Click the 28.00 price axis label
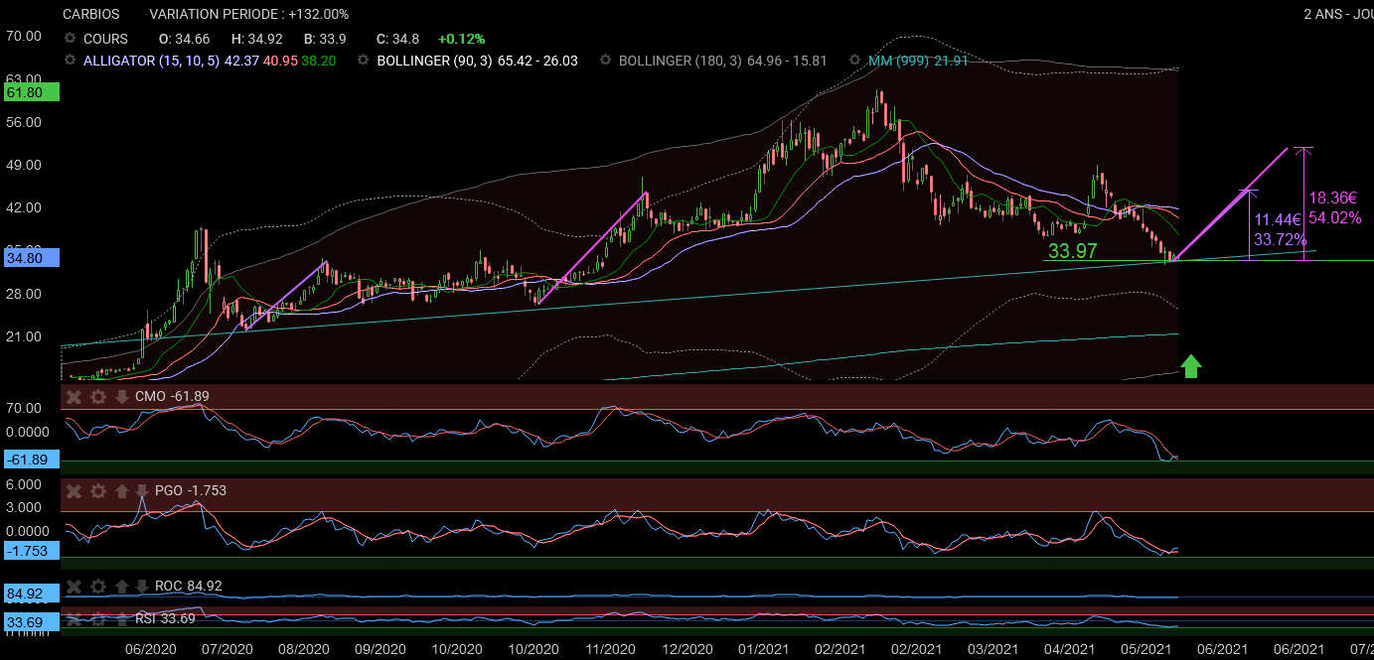This screenshot has width=1374, height=660. [x=24, y=294]
